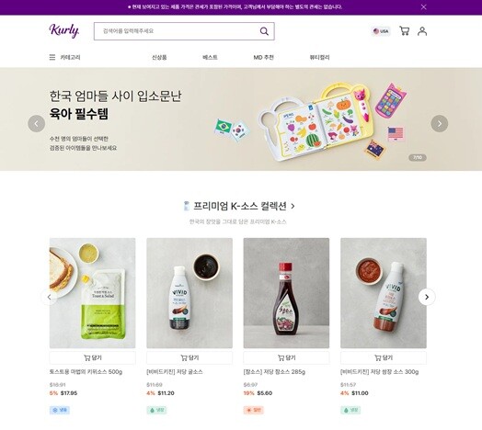Screen dimensions: 482x430
Task: Open the shopping cart icon
Action: 404,31
